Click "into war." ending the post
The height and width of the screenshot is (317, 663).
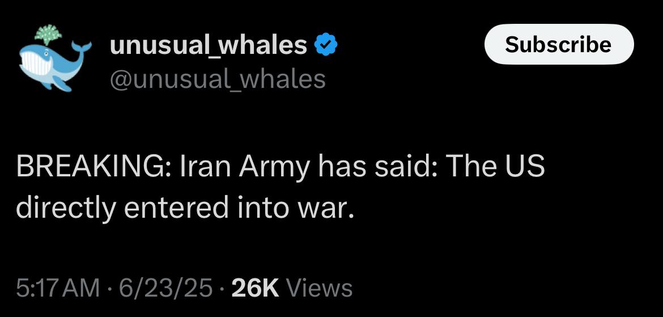tap(295, 208)
